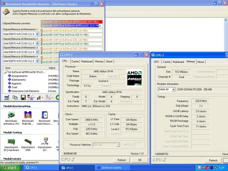Image resolution: width=228 pixels, height=171 pixels.
Task: Open About tab in front CPU-Z window
Action: [109, 61]
